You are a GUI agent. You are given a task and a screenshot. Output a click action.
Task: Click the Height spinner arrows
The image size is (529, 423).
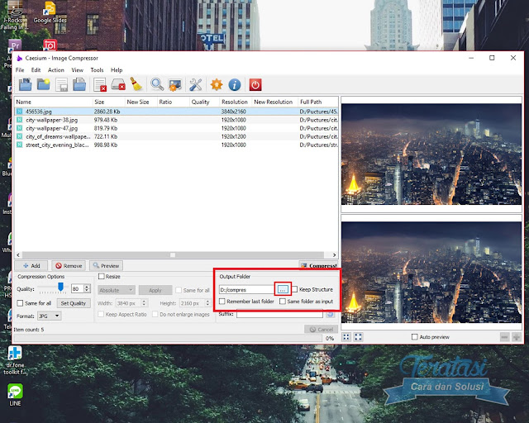click(x=207, y=303)
